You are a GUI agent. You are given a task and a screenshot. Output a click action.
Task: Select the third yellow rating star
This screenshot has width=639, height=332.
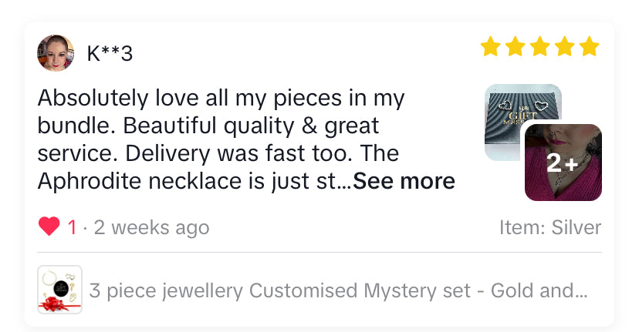[x=539, y=47]
